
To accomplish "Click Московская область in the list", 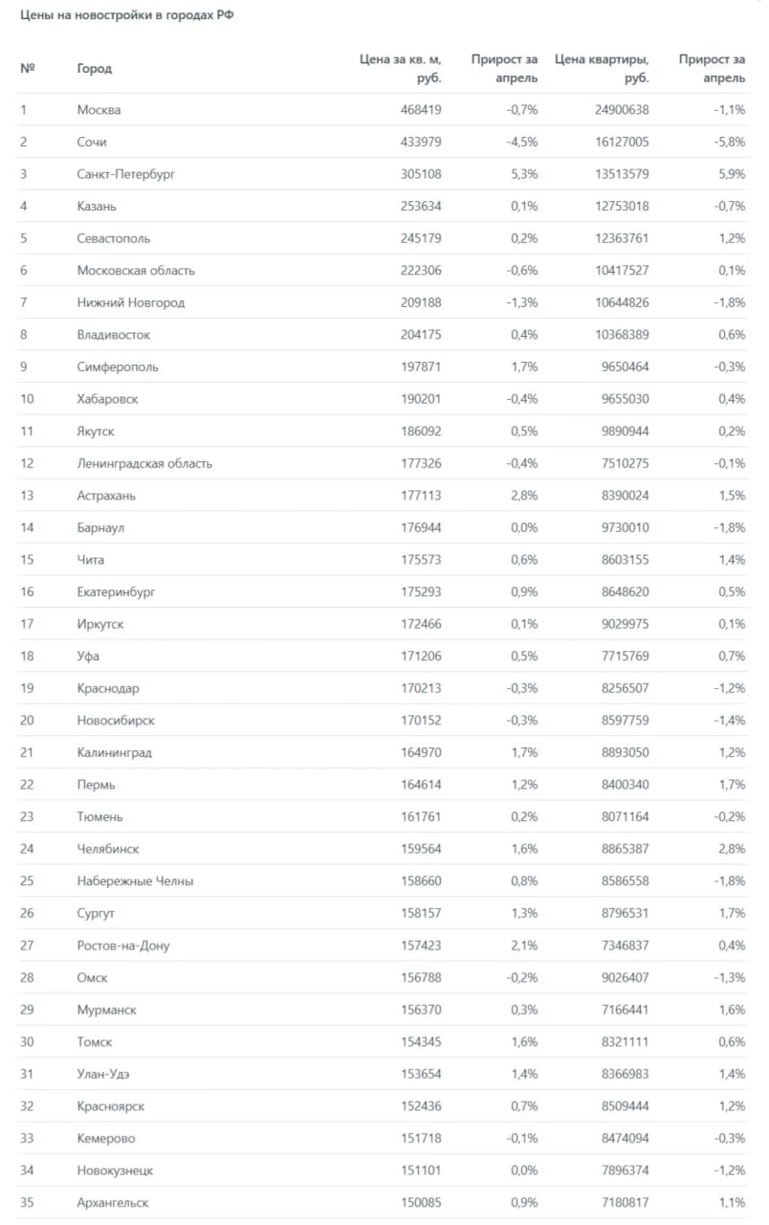I will 136,270.
